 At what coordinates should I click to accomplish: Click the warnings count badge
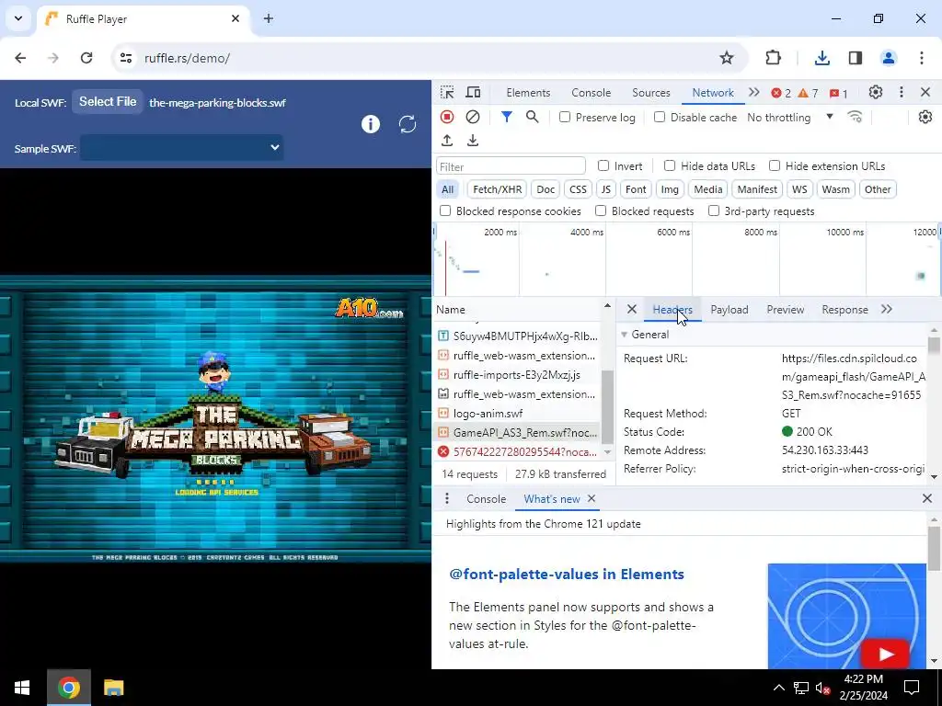pos(808,93)
